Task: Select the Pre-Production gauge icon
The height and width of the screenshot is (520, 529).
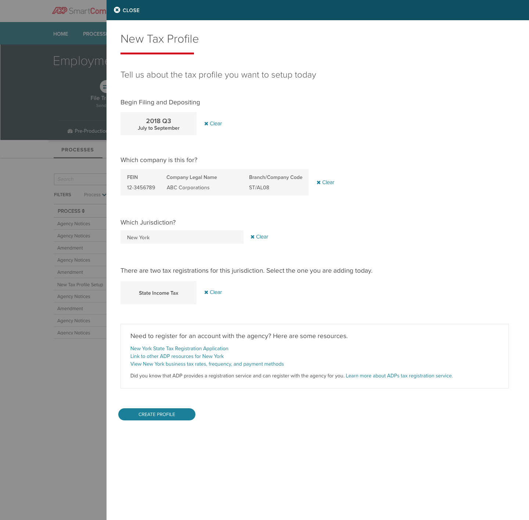Action: [x=70, y=131]
